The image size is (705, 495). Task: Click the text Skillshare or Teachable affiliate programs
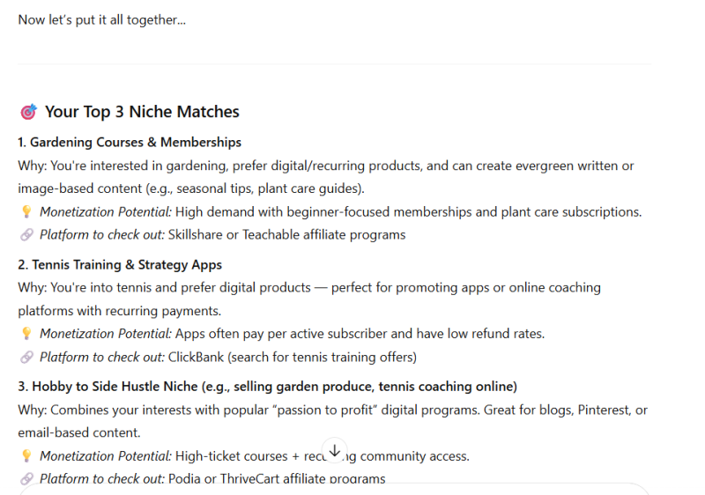click(287, 234)
